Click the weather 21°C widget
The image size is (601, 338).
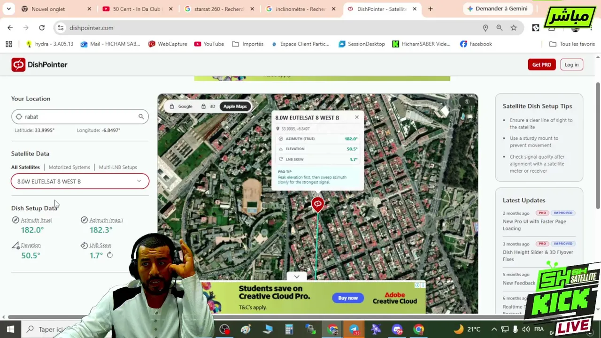(467, 329)
